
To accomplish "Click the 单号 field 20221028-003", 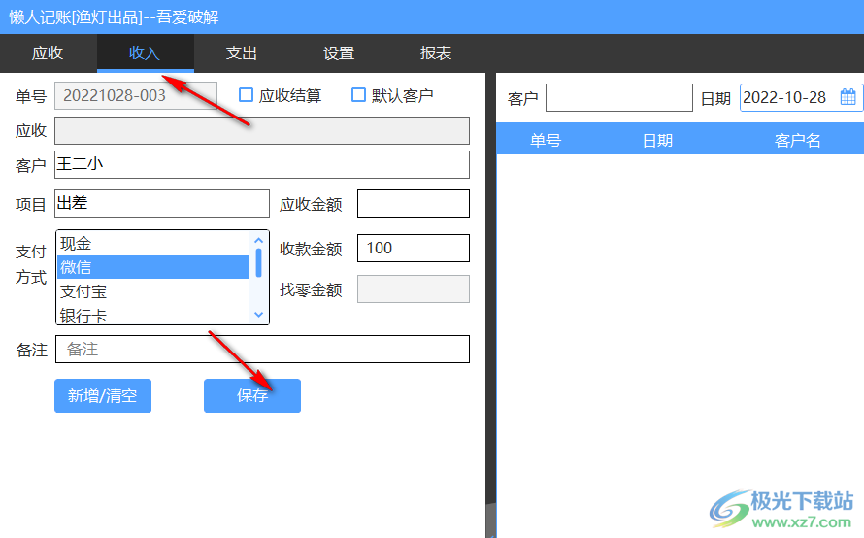I will pos(136,95).
